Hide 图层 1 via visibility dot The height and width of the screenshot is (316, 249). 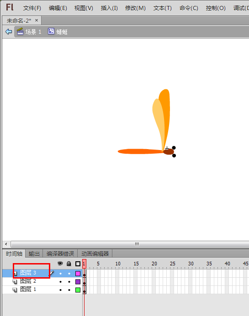click(x=60, y=290)
